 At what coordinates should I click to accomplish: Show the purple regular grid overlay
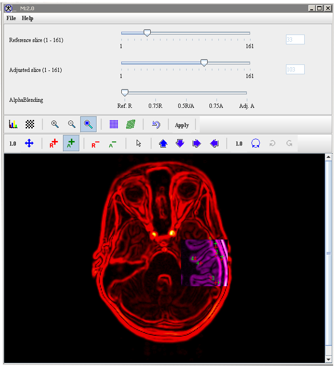click(x=114, y=124)
